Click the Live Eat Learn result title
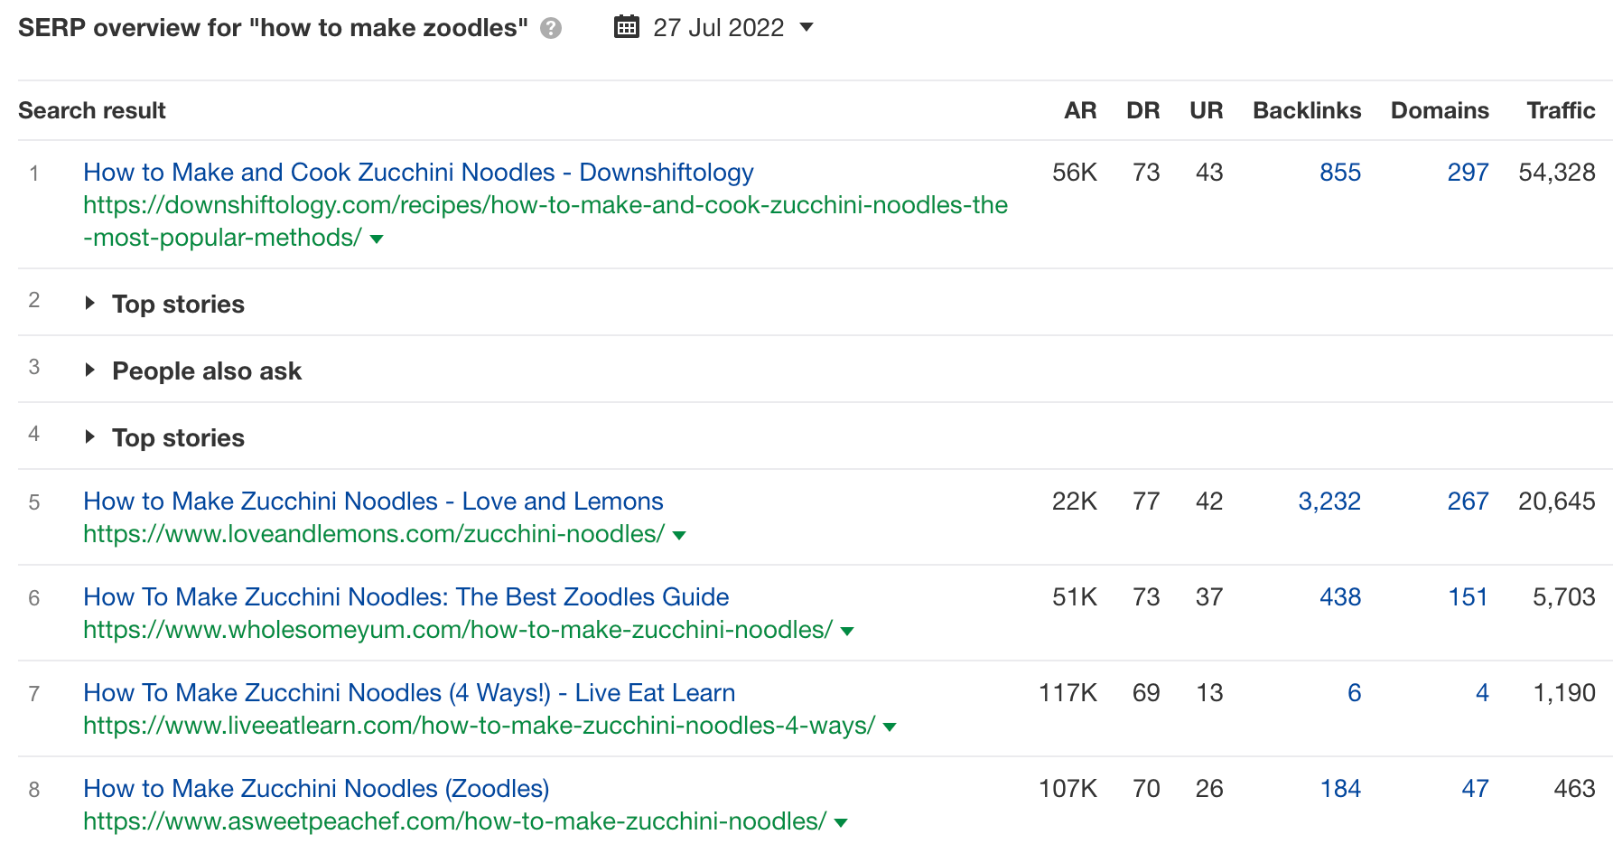Image resolution: width=1613 pixels, height=844 pixels. [x=408, y=692]
